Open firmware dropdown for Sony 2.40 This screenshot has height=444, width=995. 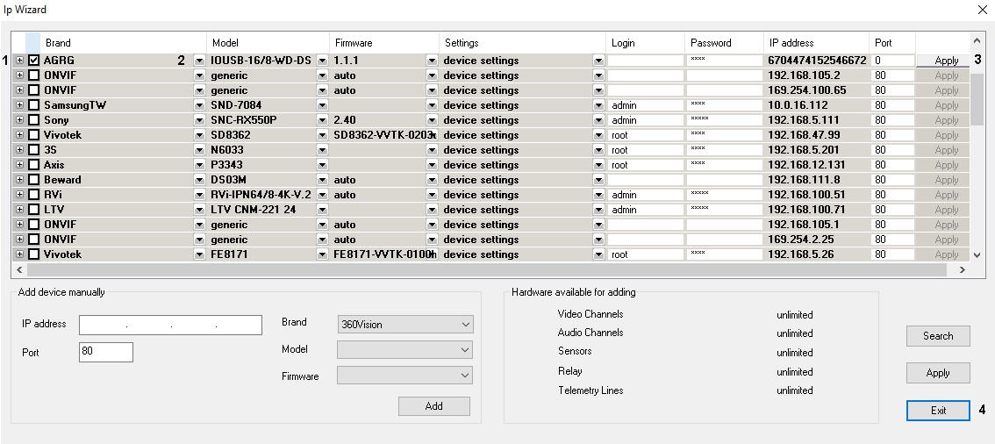pos(432,120)
